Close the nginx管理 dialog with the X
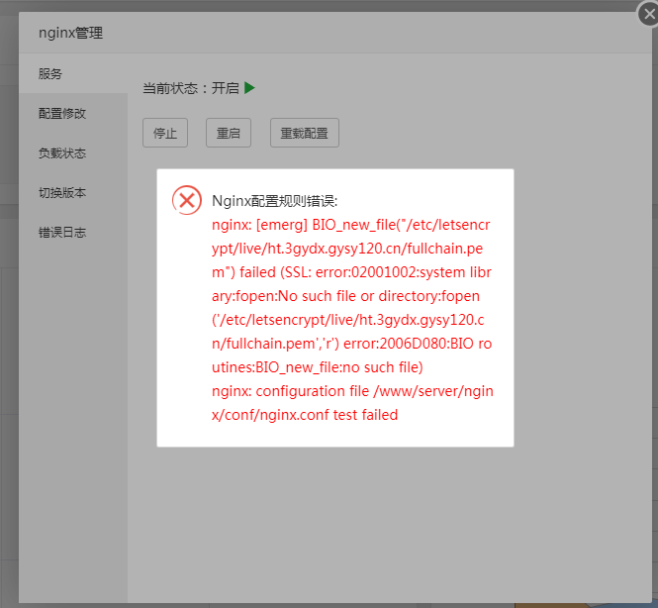Screen dimensions: 658x608 point(649,14)
